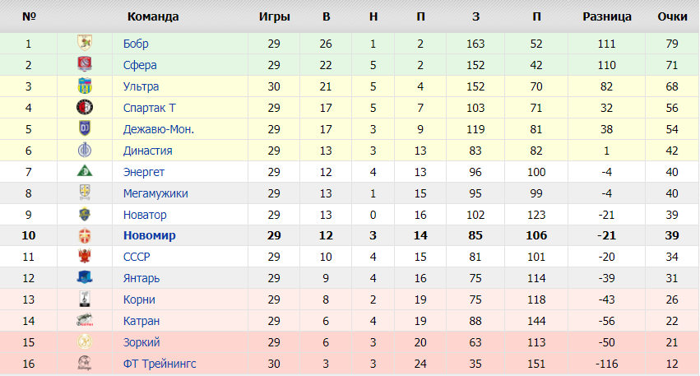Click the Ультра team crest icon
This screenshot has height=376, width=700.
click(84, 86)
